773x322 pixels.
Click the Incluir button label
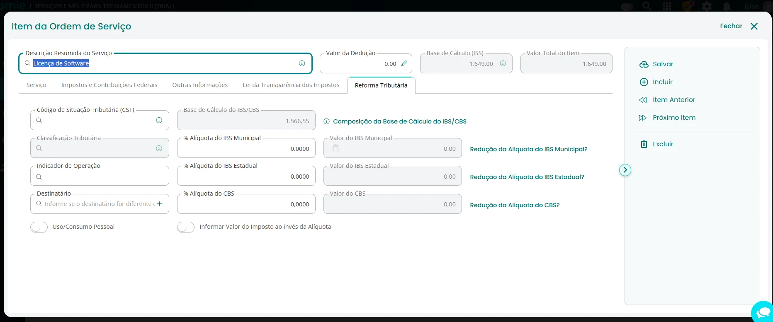663,82
